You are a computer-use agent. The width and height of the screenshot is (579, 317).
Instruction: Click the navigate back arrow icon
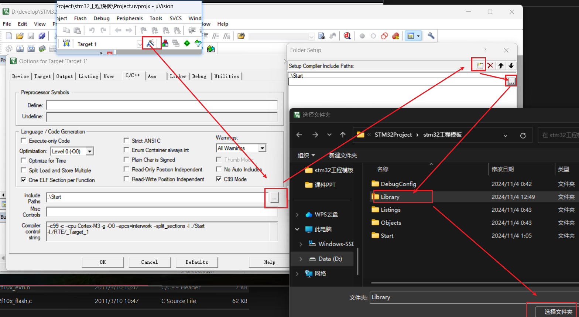click(x=118, y=30)
